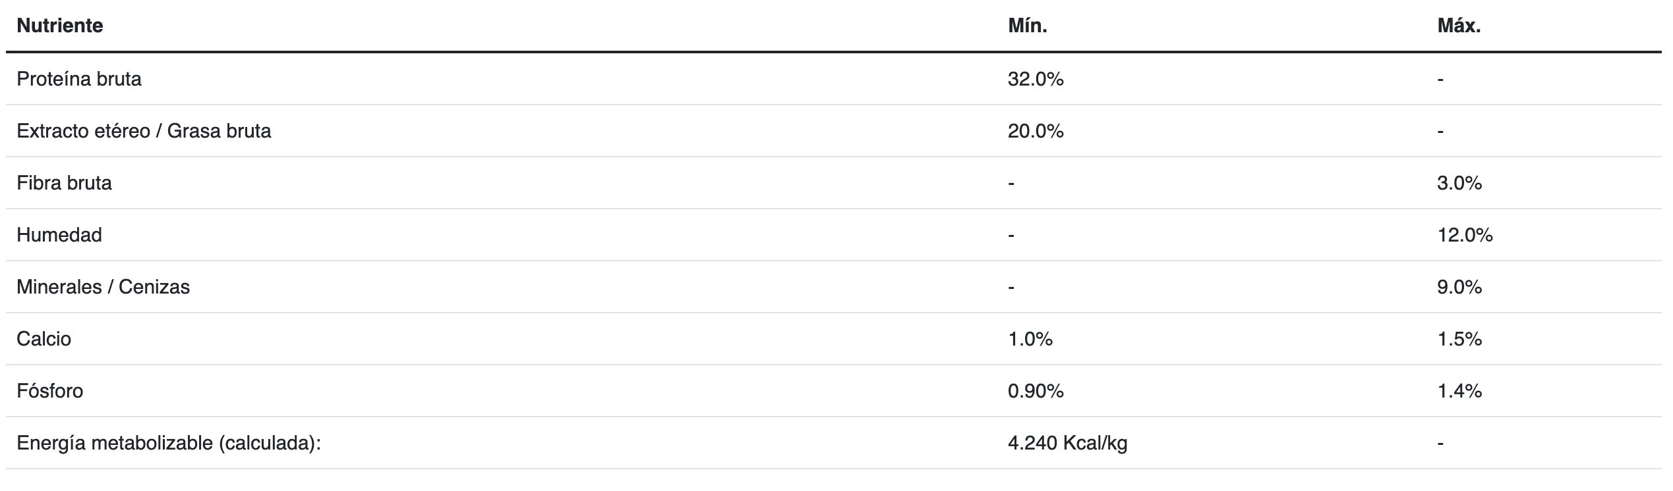The width and height of the screenshot is (1673, 491).
Task: Select the Energía metabolizable (calculada) label
Action: (169, 443)
